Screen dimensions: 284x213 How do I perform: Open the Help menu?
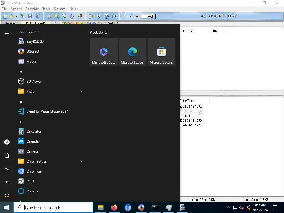click(73, 9)
